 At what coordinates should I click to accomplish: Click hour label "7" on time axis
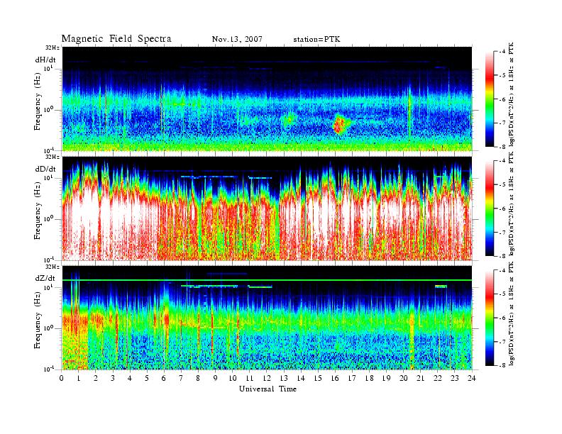click(181, 378)
